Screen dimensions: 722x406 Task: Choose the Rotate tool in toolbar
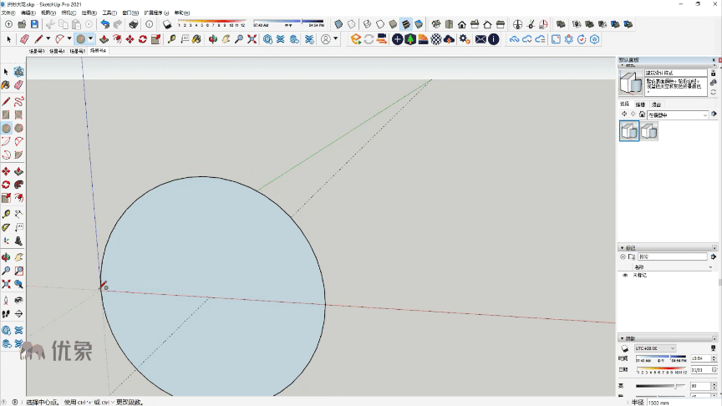tap(143, 39)
